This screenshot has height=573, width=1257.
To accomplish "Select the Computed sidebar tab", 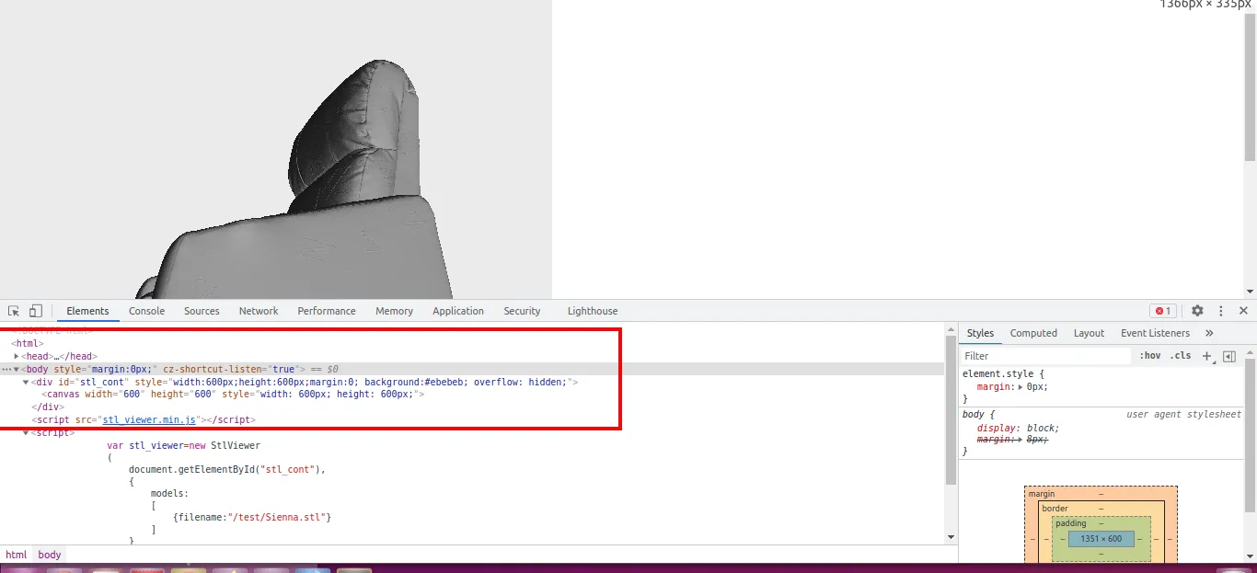I will tap(1033, 333).
